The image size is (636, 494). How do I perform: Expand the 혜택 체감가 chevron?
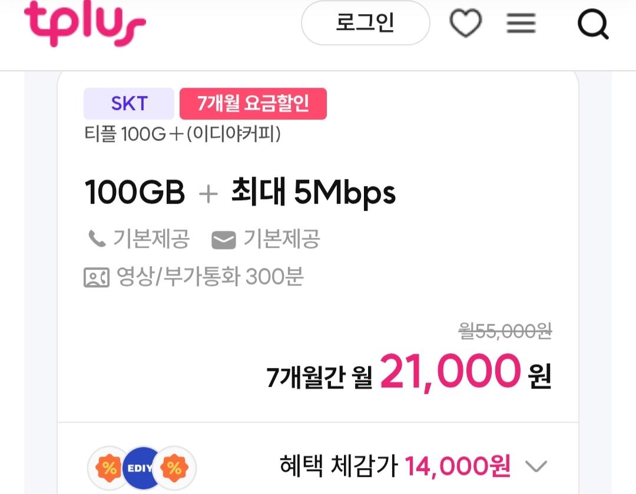pyautogui.click(x=535, y=467)
